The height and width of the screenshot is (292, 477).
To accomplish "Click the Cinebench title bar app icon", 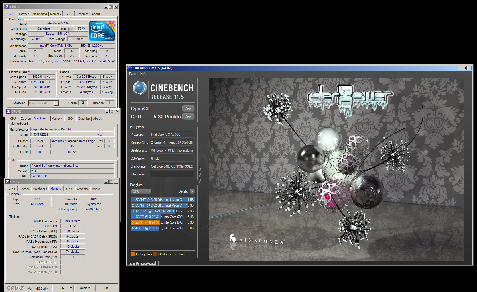I will click(130, 68).
